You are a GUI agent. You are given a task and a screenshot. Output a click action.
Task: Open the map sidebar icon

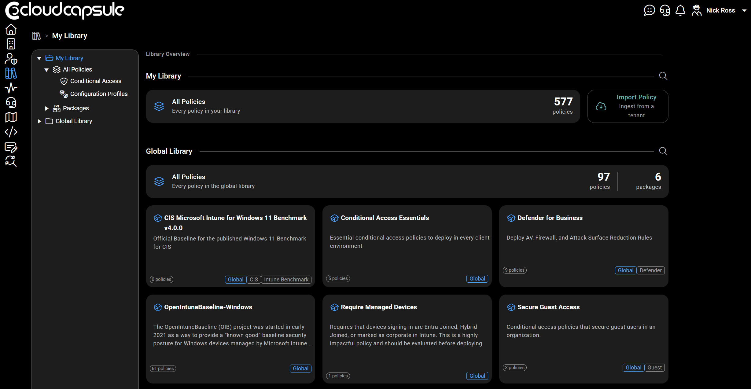[11, 117]
